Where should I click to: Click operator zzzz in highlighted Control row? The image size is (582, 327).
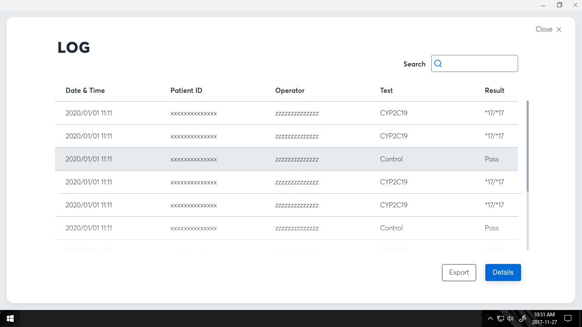click(x=297, y=159)
